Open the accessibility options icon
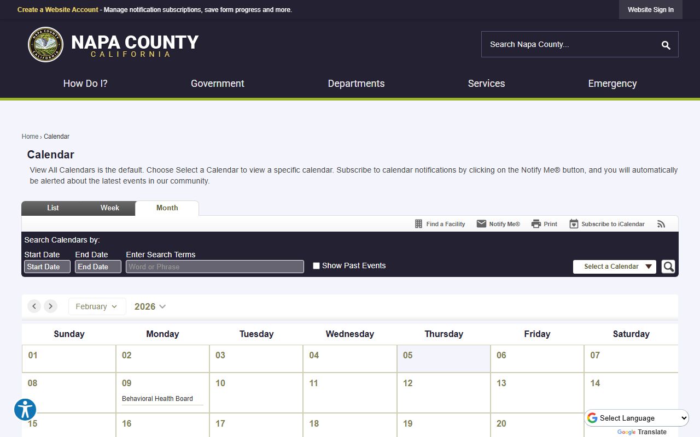 coord(25,410)
